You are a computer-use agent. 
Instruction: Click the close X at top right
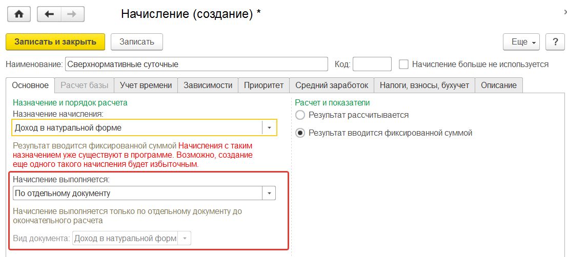(565, 11)
